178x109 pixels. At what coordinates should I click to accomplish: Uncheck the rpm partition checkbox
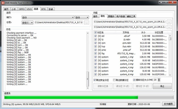pyautogui.click(x=96, y=43)
